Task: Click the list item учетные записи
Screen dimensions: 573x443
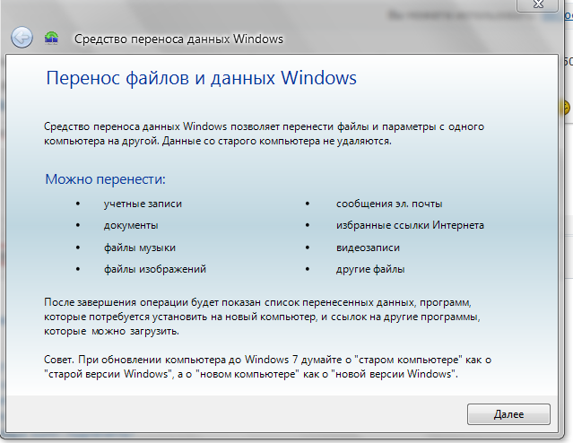Action: click(143, 204)
